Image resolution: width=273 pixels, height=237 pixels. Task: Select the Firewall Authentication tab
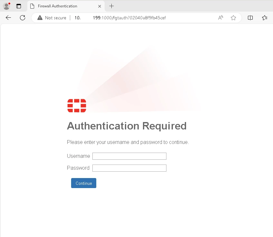tap(66, 6)
